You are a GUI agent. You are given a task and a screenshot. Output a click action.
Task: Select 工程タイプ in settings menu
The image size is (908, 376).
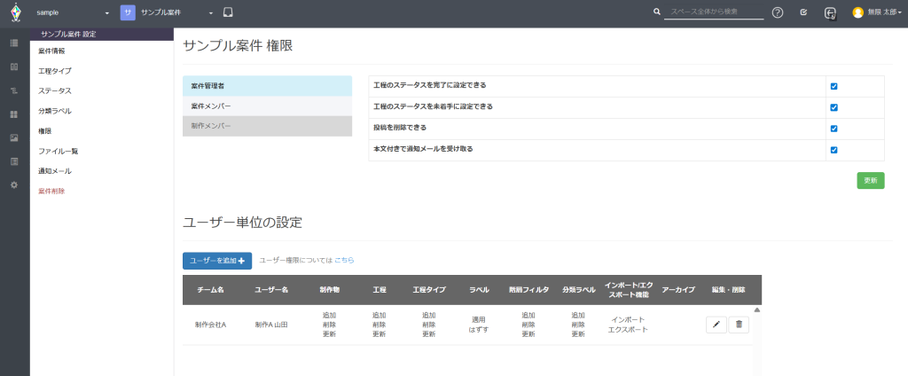coord(55,71)
